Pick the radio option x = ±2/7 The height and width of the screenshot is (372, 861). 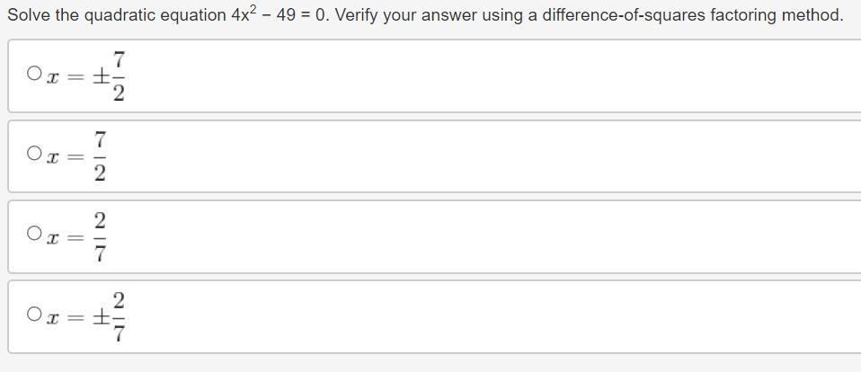34,314
